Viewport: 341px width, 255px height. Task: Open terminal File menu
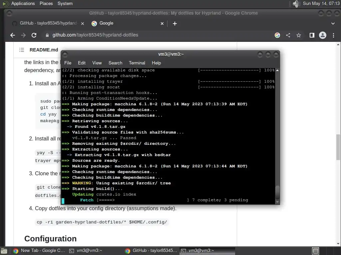[68, 63]
